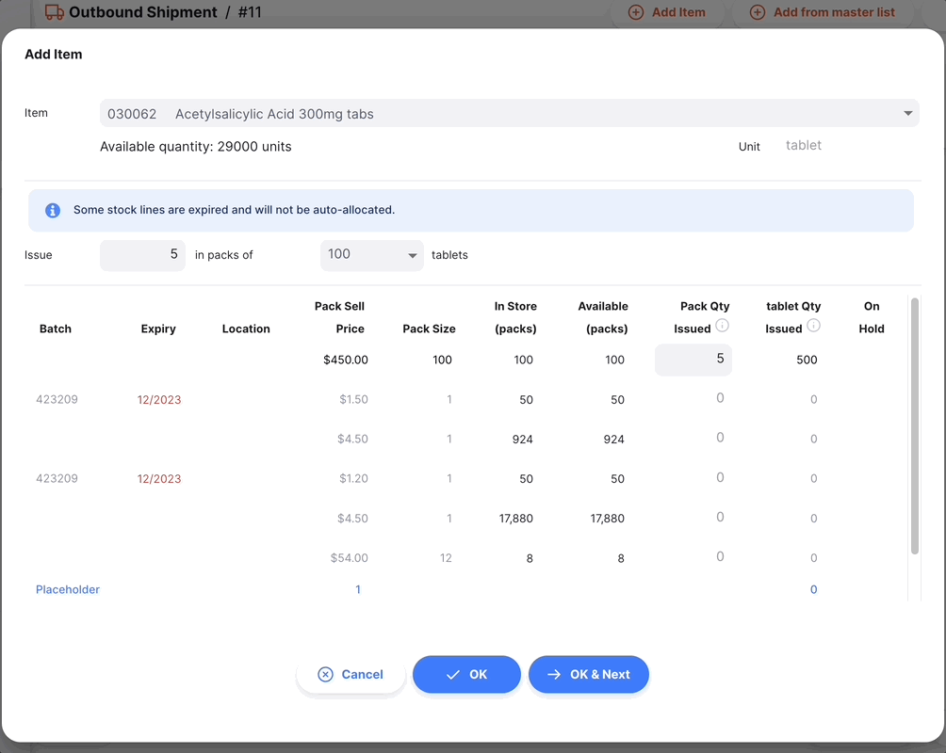The image size is (946, 753).
Task: Select the first batch 423209 row
Action: pyautogui.click(x=465, y=399)
